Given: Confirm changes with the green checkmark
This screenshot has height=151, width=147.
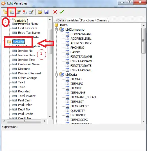Looking at the screenshot, I should pos(62,12).
